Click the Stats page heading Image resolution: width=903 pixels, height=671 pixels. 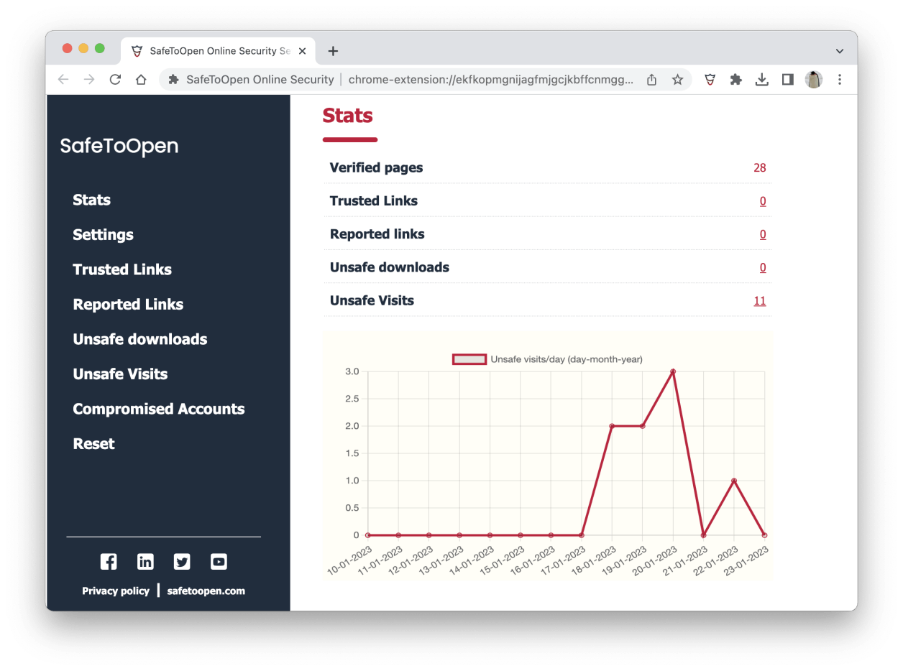(348, 116)
